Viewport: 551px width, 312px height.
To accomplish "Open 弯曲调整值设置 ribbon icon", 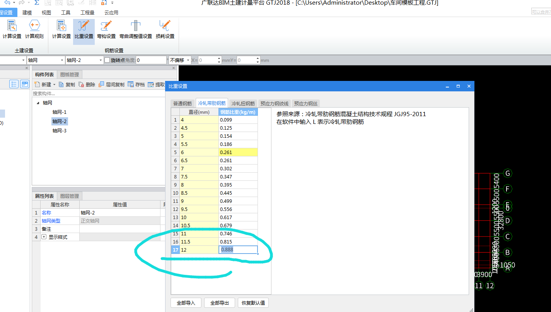I will (x=135, y=29).
